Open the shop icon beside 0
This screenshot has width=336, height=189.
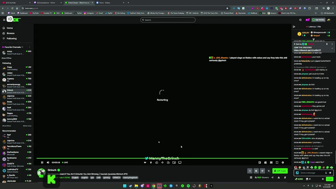(x=307, y=179)
